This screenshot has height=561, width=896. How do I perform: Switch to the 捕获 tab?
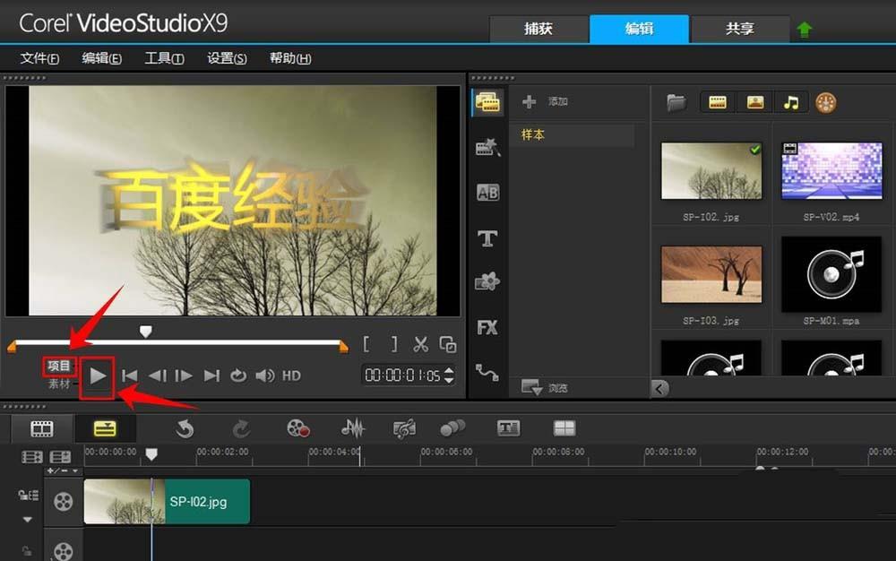pyautogui.click(x=538, y=28)
